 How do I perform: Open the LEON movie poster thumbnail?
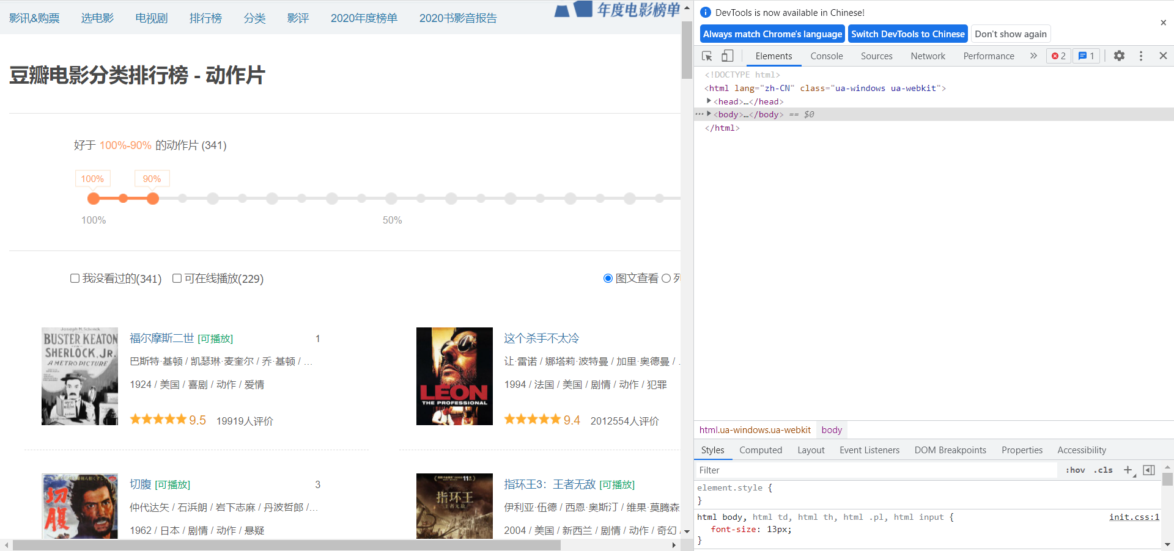click(454, 376)
